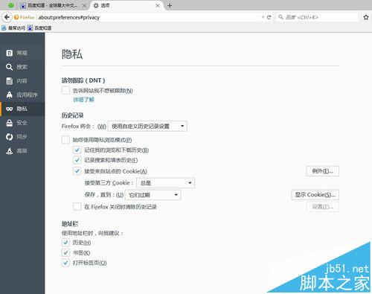Open the 安全 security lock icon
This screenshot has width=372, height=294.
coord(9,123)
